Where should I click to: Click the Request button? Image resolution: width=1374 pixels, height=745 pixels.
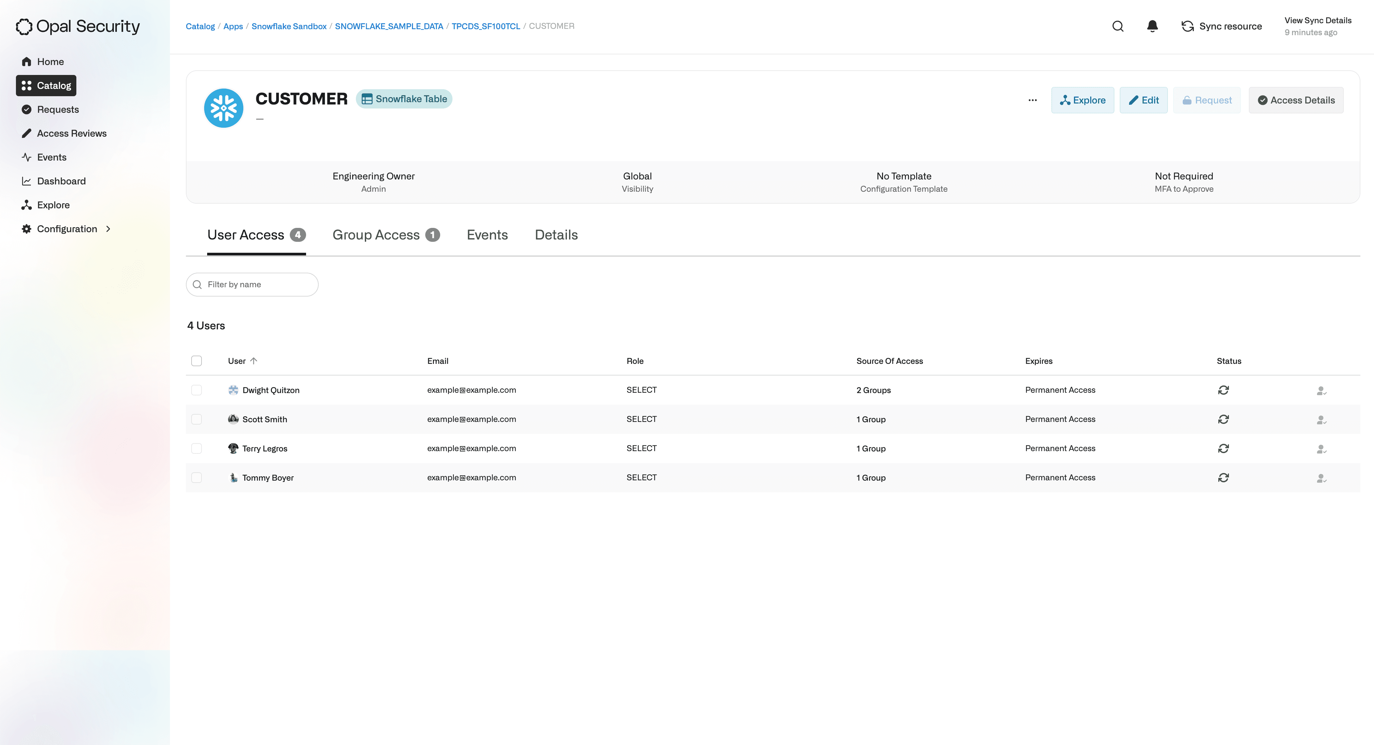click(x=1206, y=100)
